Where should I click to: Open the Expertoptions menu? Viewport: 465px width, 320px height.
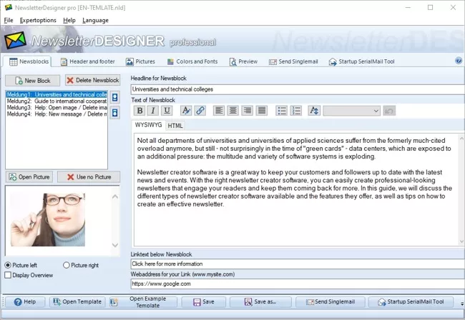[38, 20]
